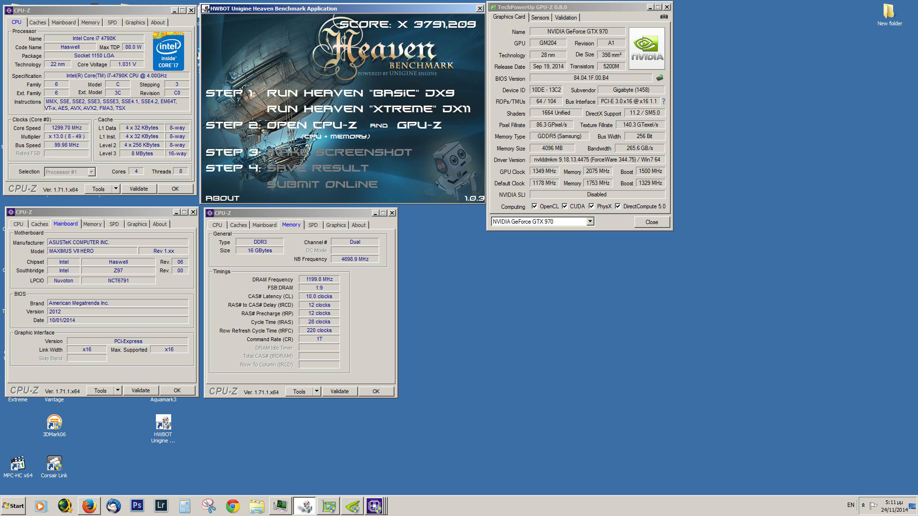
Task: Click the NVIDIA green taskbar icon
Action: pyautogui.click(x=352, y=505)
